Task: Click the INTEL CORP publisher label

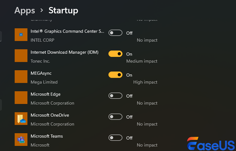Action: pos(42,40)
